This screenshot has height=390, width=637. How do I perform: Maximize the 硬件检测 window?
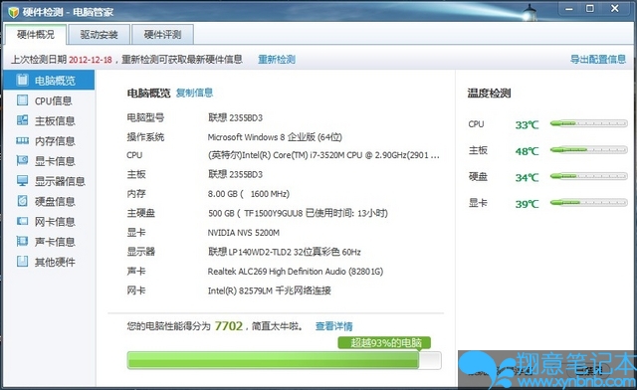(590, 8)
